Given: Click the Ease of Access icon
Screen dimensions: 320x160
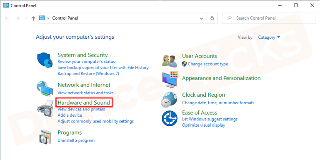Looking at the screenshot, I should [170, 118].
